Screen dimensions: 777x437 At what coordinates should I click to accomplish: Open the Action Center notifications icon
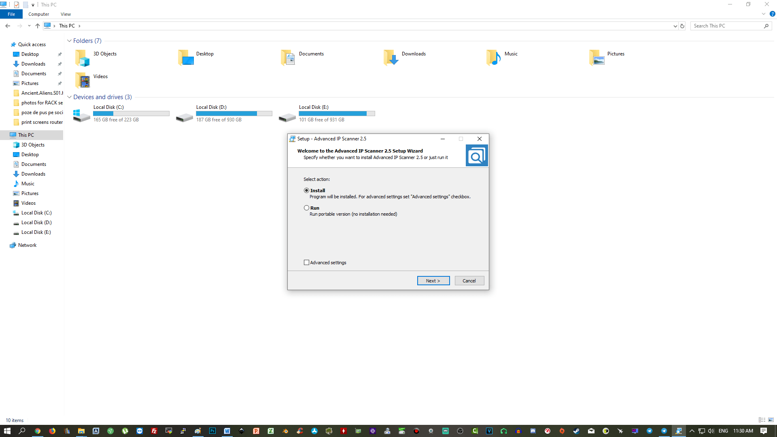[764, 431]
